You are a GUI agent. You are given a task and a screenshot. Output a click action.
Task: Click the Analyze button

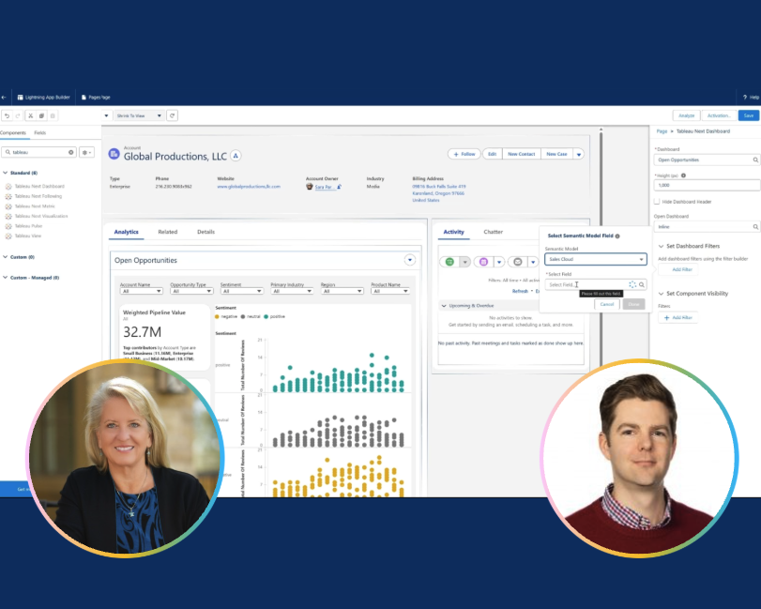tap(686, 115)
